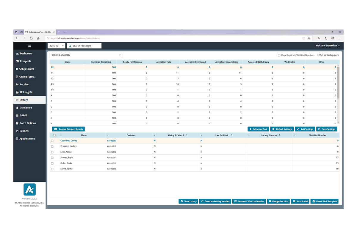This screenshot has width=357, height=238.
Task: Filter the Decision column using its funnel icon
Action: coord(108,135)
